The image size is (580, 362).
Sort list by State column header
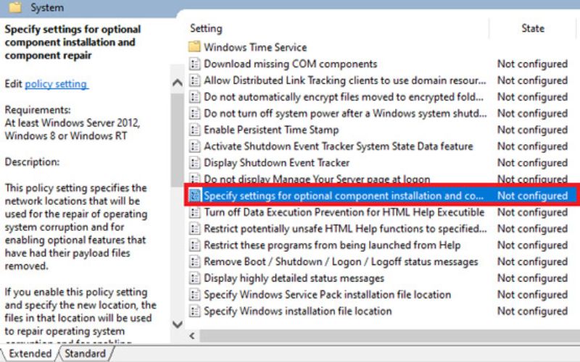pyautogui.click(x=532, y=28)
